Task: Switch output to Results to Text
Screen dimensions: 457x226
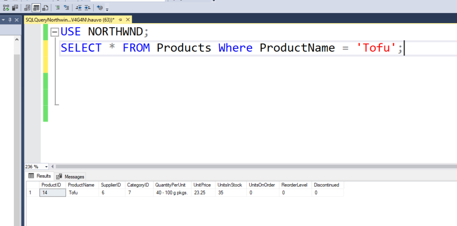Action: coord(26,8)
